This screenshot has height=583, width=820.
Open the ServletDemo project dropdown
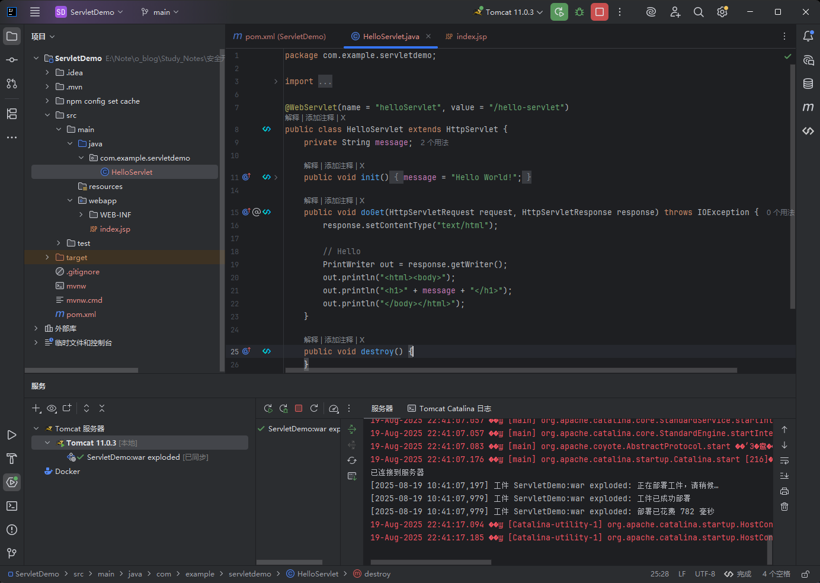tap(89, 12)
